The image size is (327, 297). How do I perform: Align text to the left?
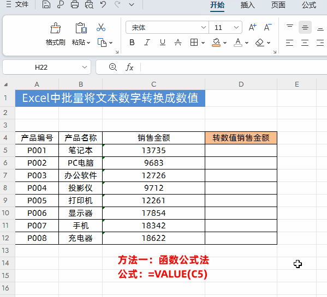click(x=290, y=43)
